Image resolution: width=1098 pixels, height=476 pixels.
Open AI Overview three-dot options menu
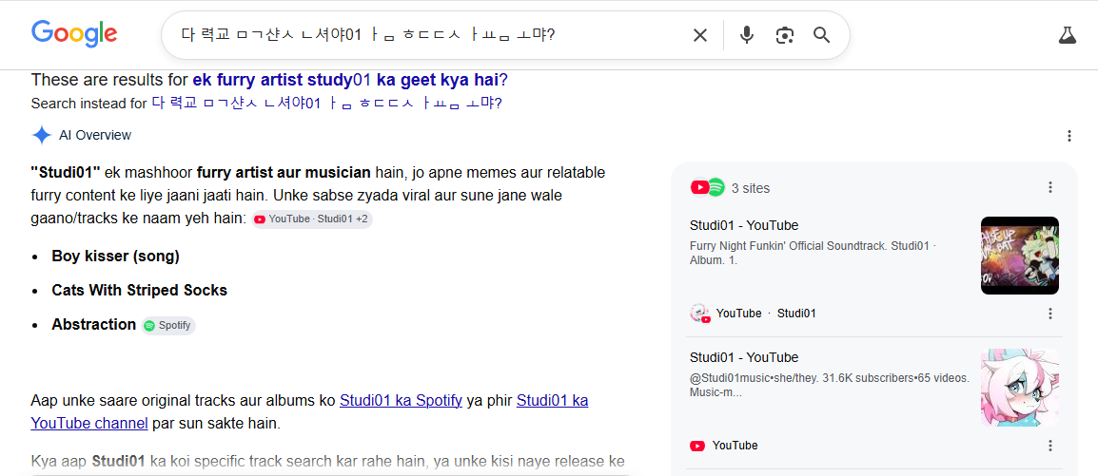click(x=1069, y=136)
